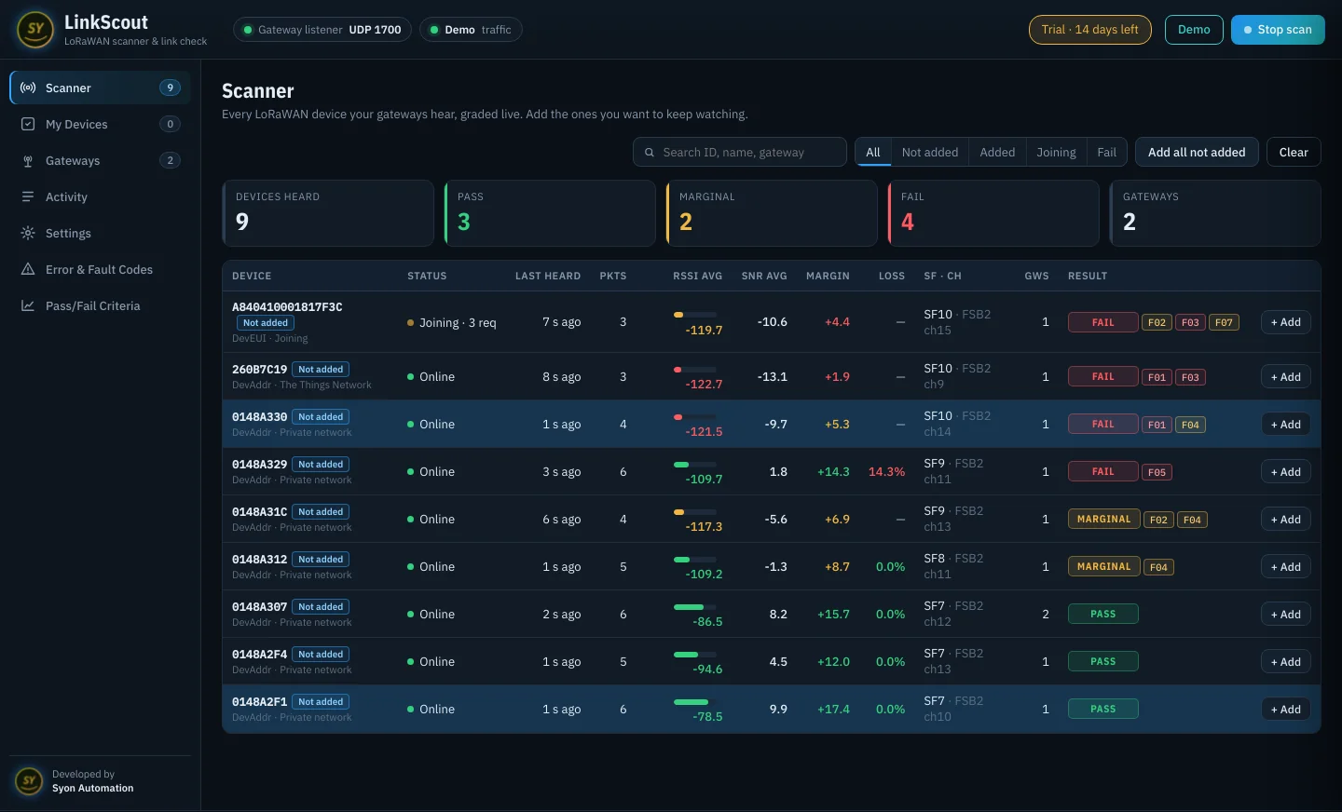The image size is (1342, 812).
Task: Click the Syon Automation footer logo
Action: [29, 780]
